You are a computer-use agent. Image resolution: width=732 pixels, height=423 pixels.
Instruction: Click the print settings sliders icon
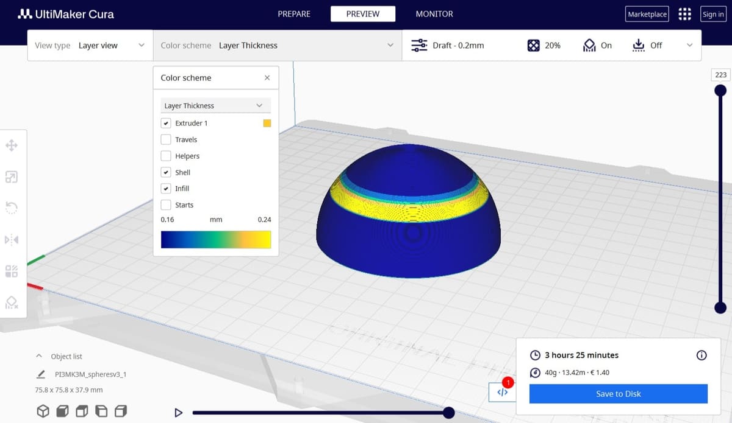(x=419, y=46)
